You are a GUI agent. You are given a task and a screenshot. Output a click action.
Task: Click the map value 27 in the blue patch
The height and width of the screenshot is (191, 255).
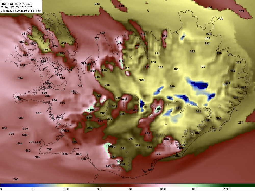(x=183, y=37)
